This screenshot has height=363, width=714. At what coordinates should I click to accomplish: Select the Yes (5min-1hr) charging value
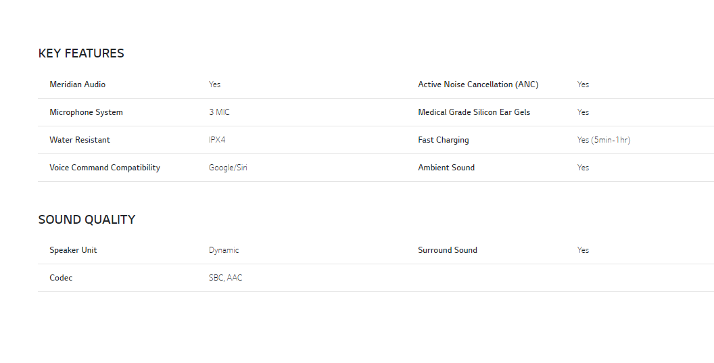click(604, 140)
